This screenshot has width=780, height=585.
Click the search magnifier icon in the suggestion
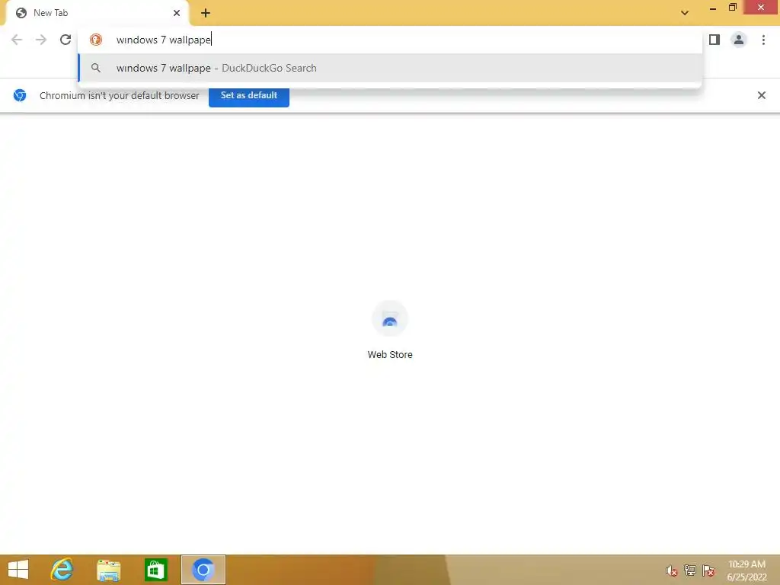click(x=96, y=68)
